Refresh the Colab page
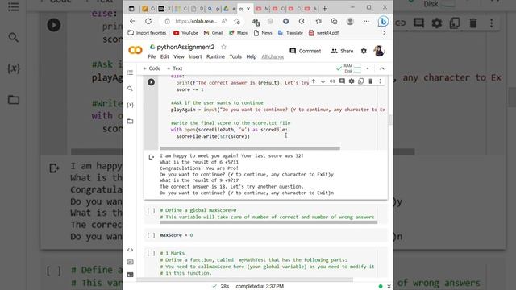516x290 pixels. click(148, 21)
